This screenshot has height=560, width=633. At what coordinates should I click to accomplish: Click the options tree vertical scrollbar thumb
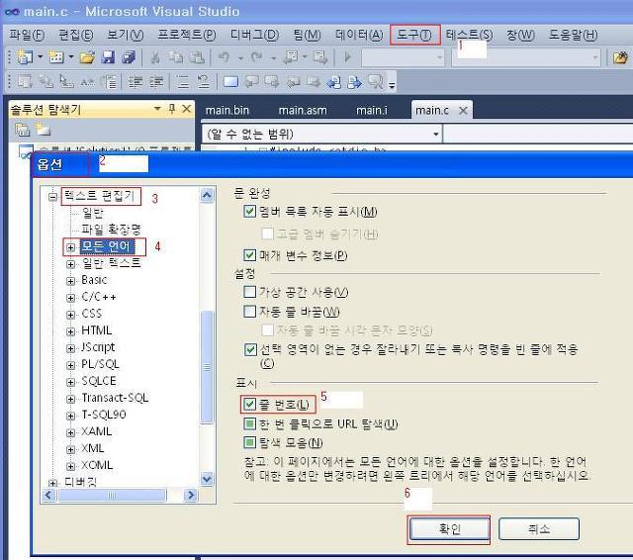pyautogui.click(x=207, y=367)
